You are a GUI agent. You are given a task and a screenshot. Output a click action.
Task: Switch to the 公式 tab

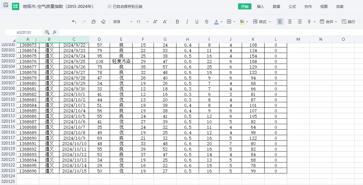click(292, 6)
